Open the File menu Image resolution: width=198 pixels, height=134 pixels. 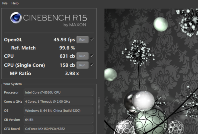[5, 3]
